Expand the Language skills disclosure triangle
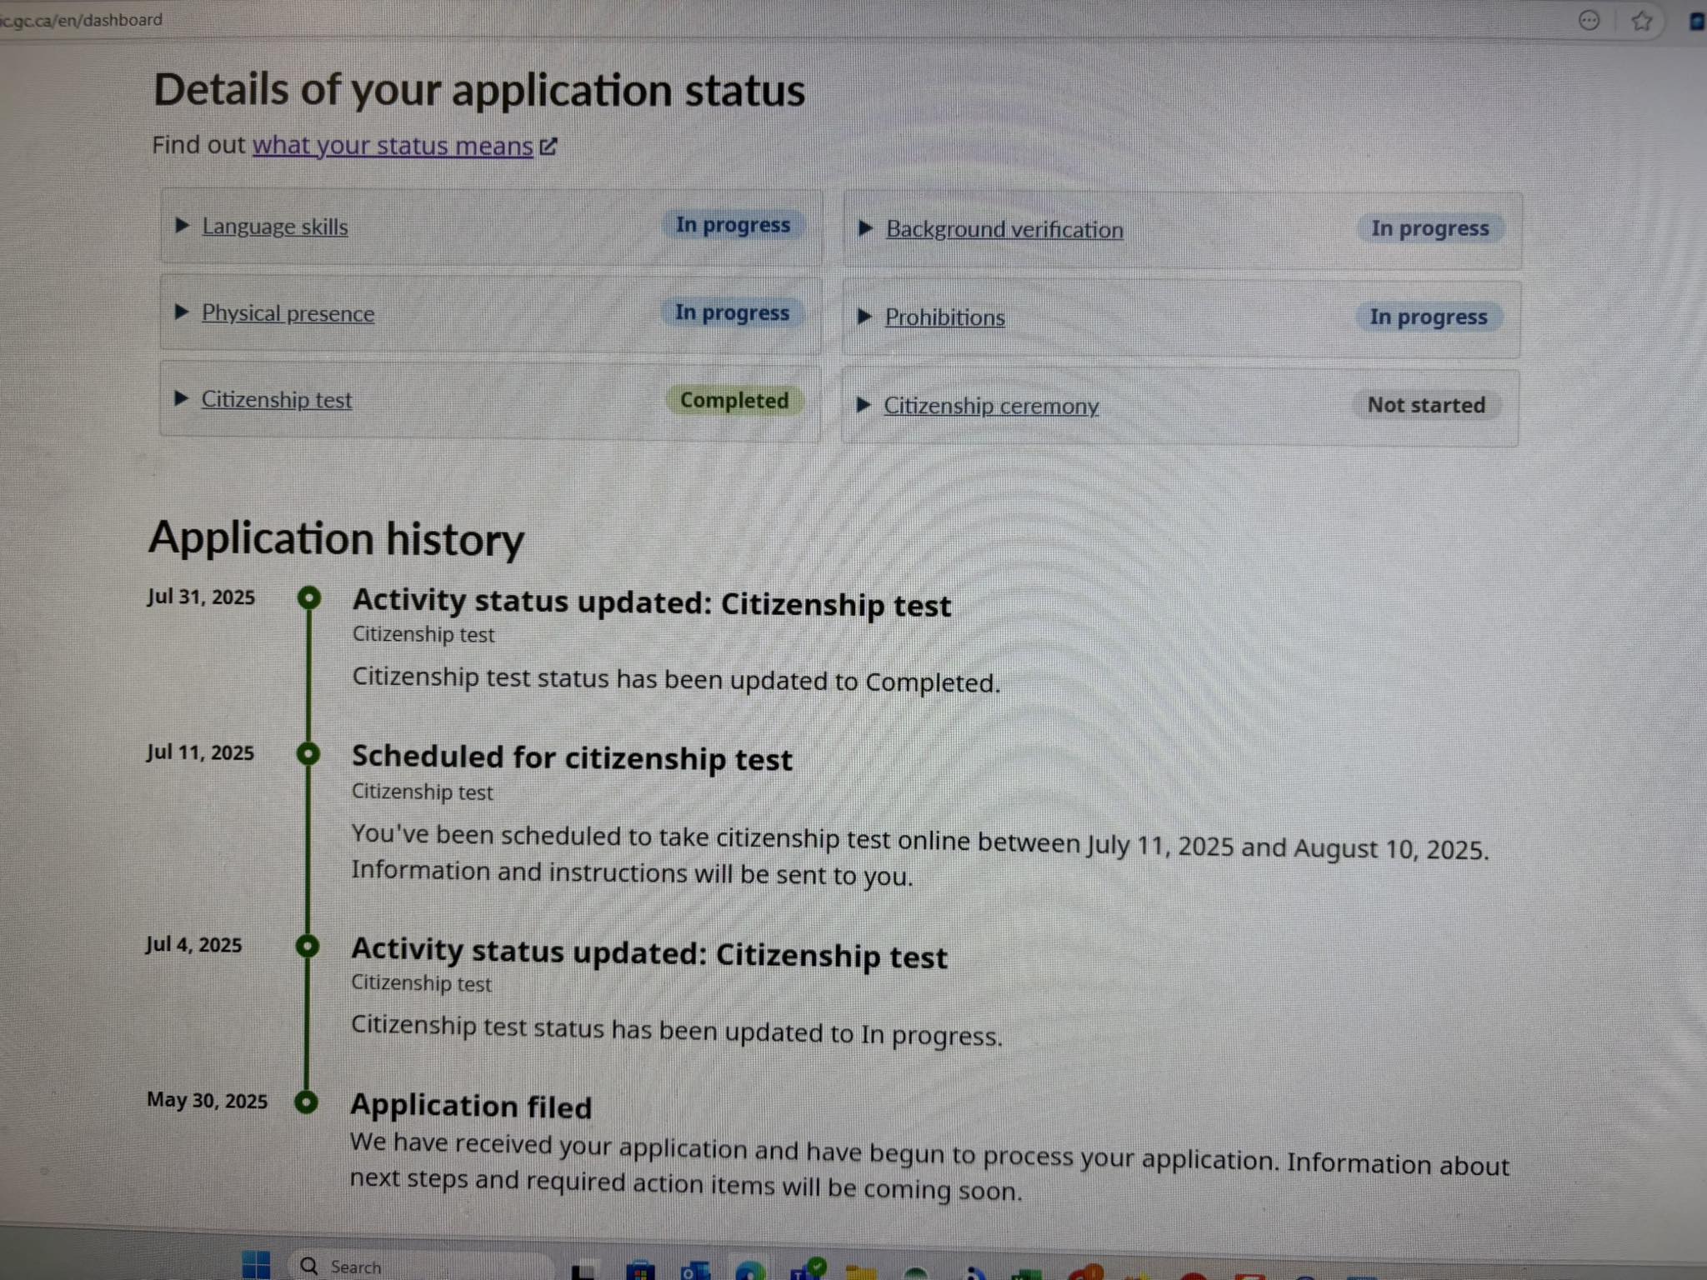The image size is (1707, 1280). click(x=183, y=225)
